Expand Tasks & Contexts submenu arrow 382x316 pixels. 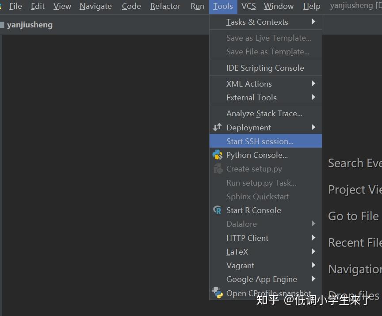point(313,22)
